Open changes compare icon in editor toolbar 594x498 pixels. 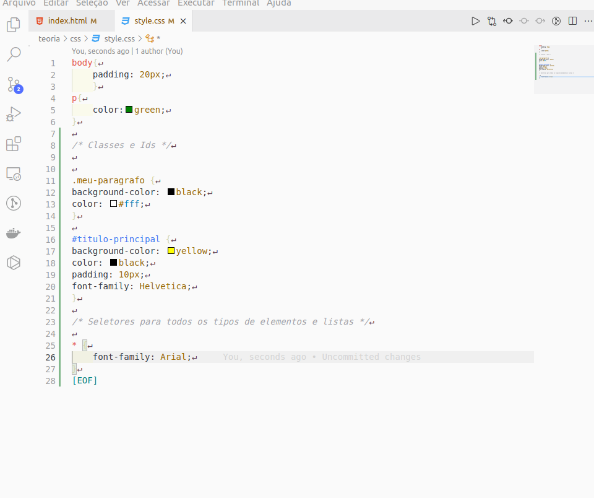492,21
